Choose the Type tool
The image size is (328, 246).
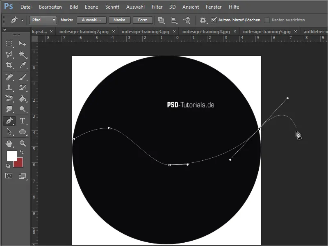[23, 121]
